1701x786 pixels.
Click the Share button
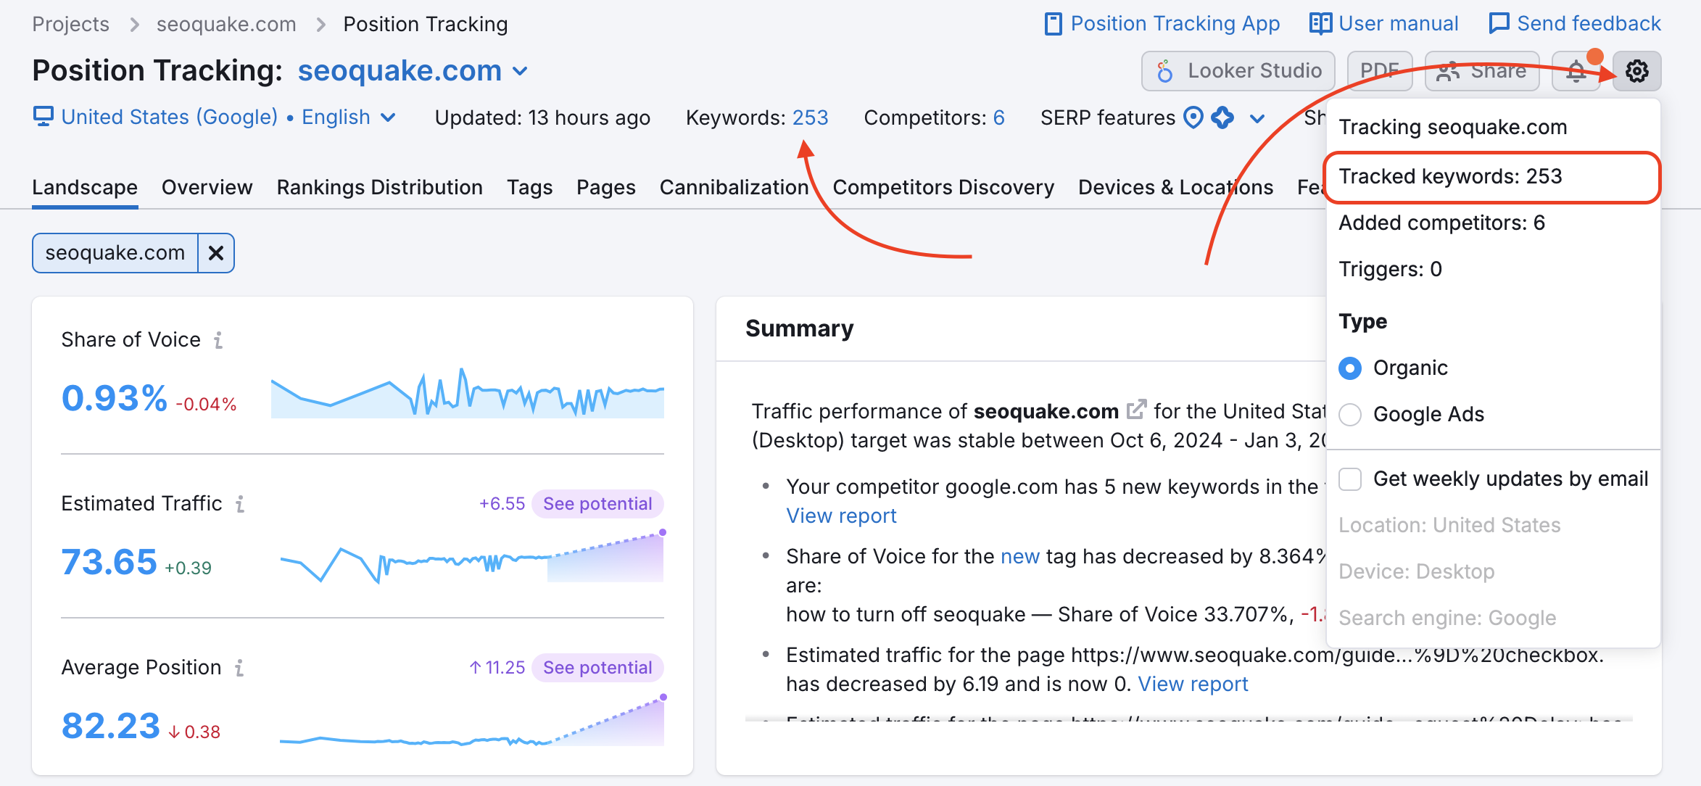coord(1482,71)
